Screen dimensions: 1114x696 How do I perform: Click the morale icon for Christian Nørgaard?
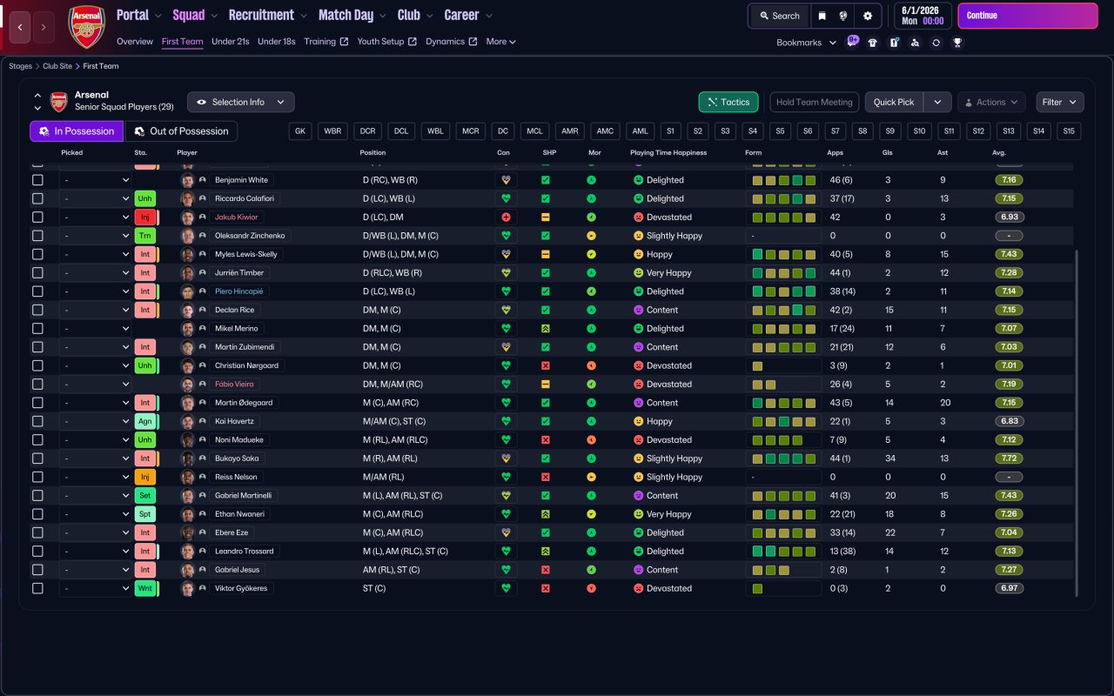click(x=592, y=365)
